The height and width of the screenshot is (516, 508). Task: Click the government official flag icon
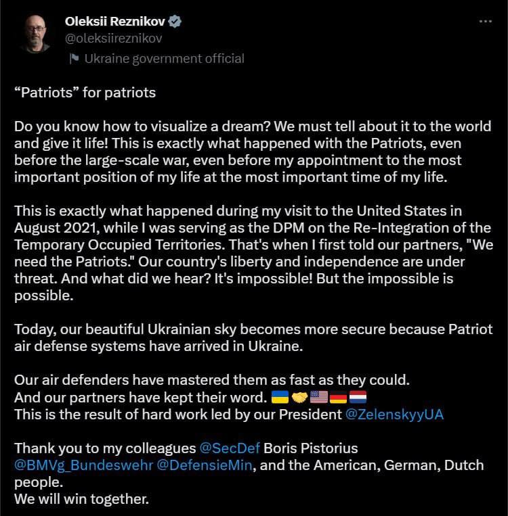click(x=73, y=59)
